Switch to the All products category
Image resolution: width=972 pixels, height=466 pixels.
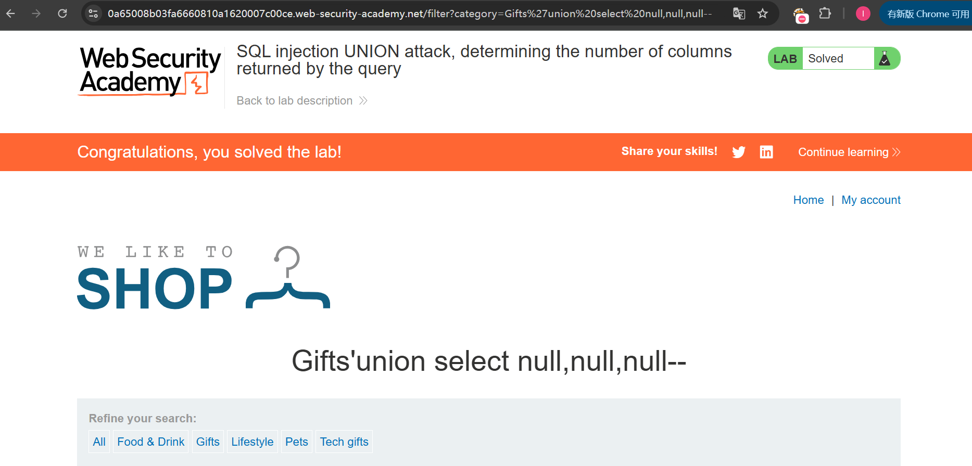[99, 442]
